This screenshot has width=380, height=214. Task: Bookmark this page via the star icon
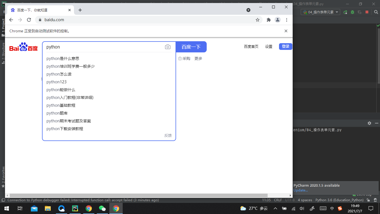click(258, 20)
